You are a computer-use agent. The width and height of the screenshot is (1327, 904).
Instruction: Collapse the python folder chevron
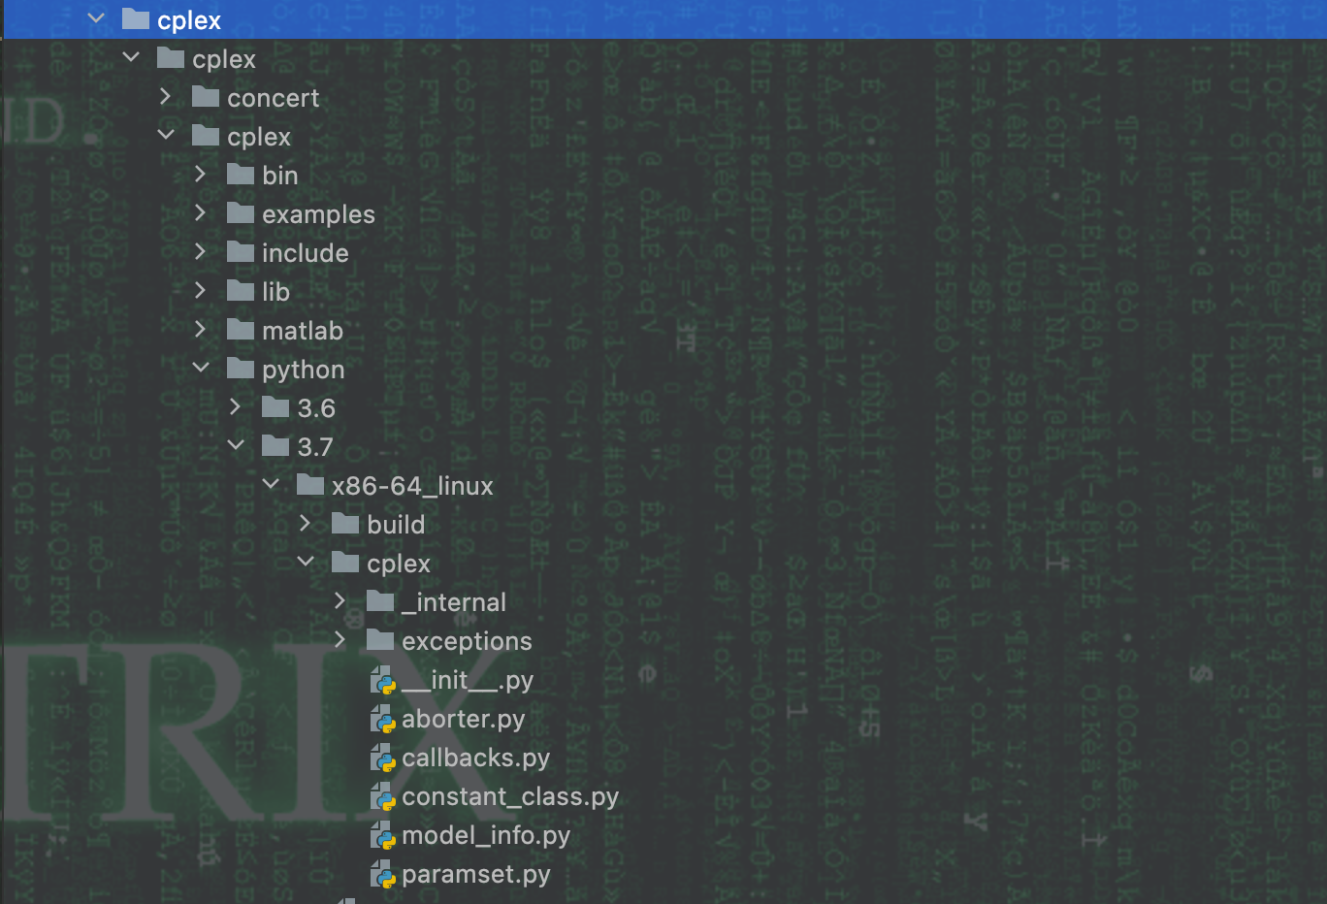[201, 369]
